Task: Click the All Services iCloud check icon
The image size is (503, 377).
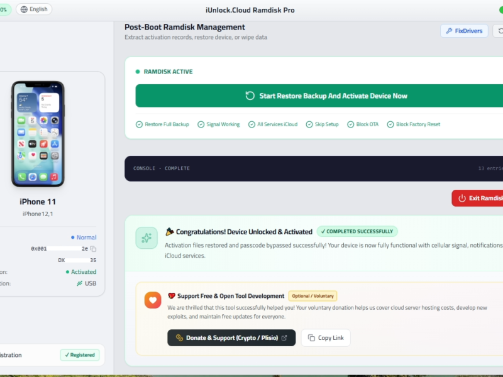Action: pyautogui.click(x=251, y=124)
